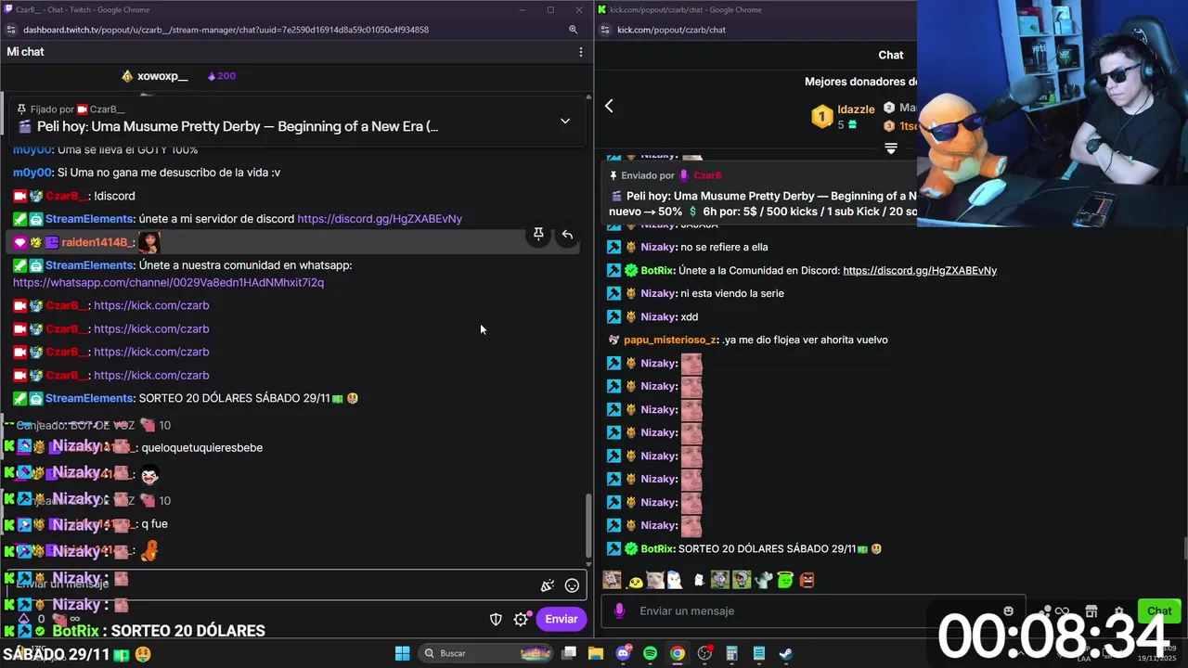Open Idazzle top donor profile
Screen dimensions: 1188x668
[x=857, y=109]
